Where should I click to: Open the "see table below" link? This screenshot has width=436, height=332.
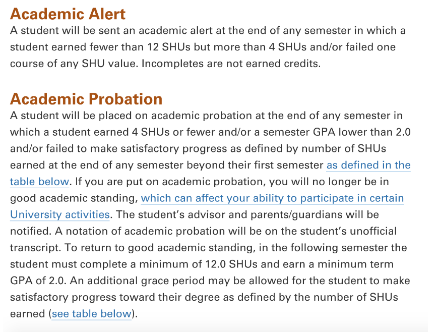click(91, 313)
